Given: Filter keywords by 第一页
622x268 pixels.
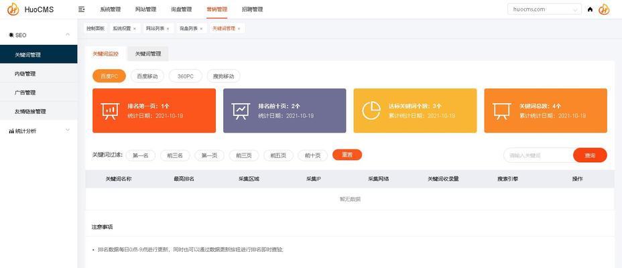Looking at the screenshot, I should 209,155.
